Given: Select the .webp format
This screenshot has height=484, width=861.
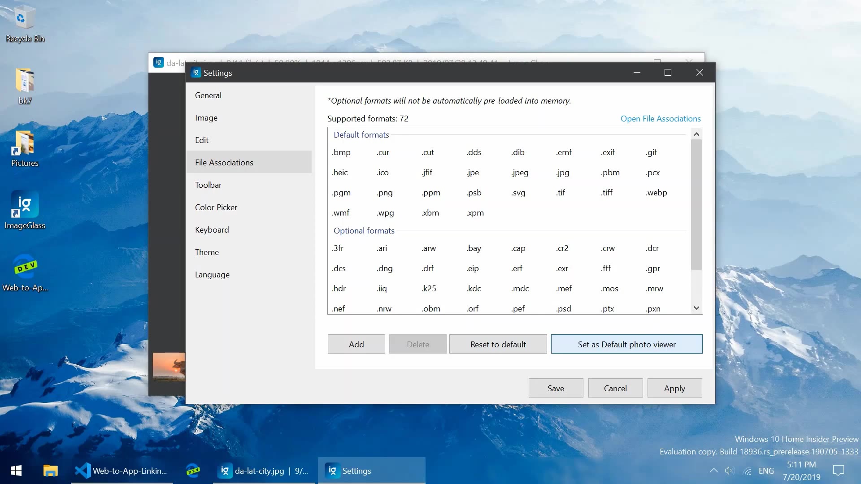Looking at the screenshot, I should click(657, 193).
